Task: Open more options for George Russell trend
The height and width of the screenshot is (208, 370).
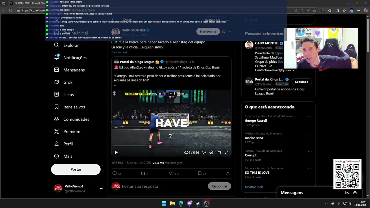Action: pos(310,117)
